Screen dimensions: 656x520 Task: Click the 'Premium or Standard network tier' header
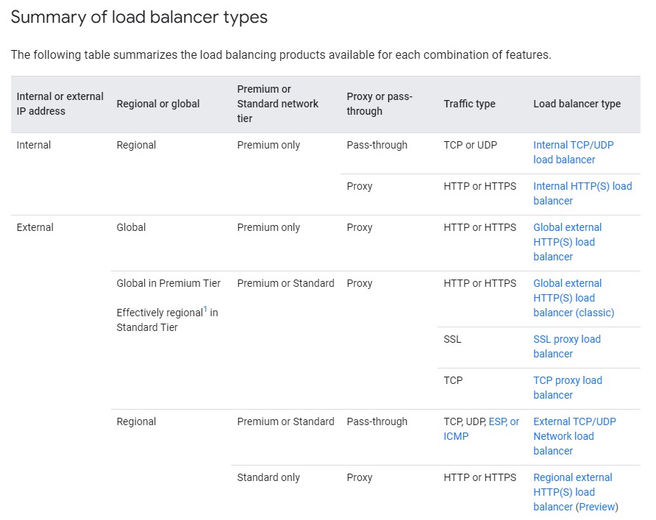point(277,104)
